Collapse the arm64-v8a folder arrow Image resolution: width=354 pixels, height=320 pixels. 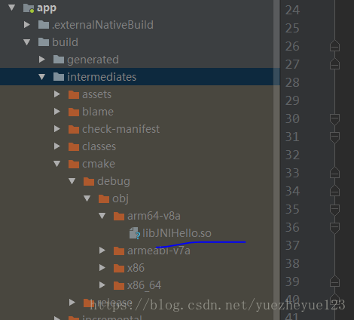pos(102,216)
